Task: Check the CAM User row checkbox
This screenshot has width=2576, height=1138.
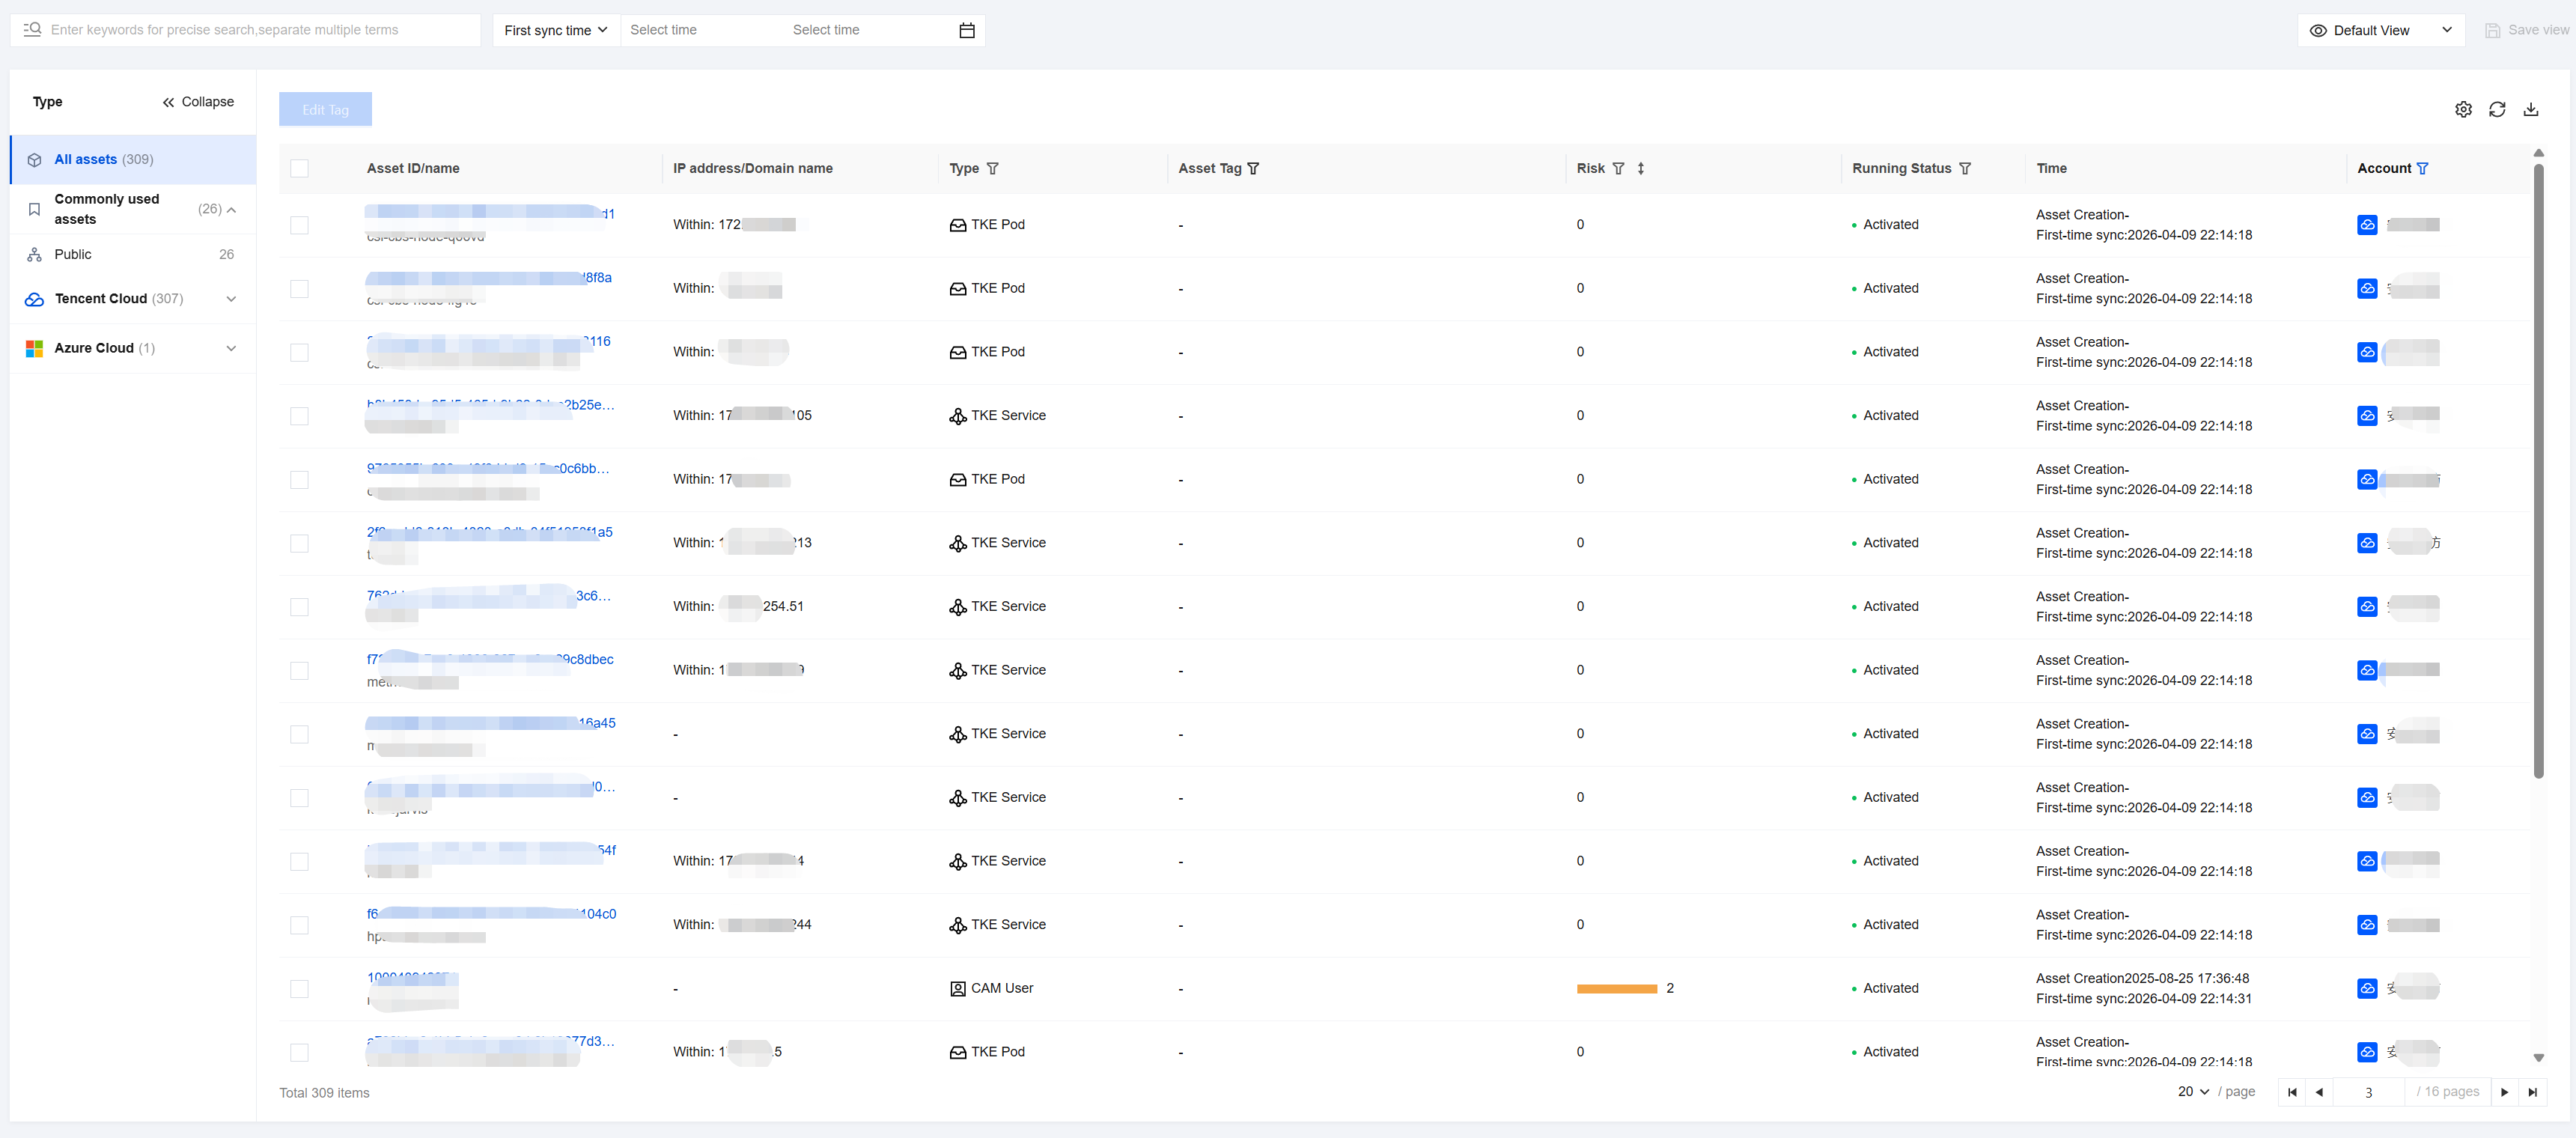Action: 299,989
